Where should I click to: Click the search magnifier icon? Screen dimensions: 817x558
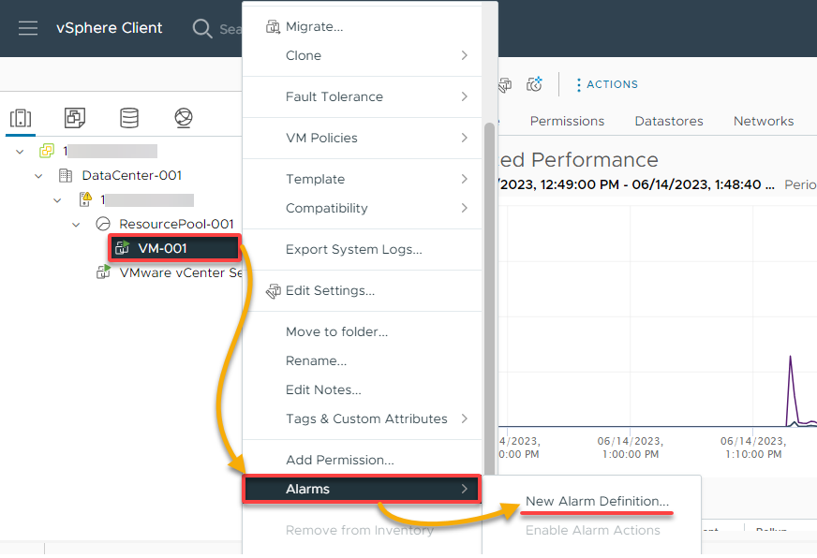(201, 28)
